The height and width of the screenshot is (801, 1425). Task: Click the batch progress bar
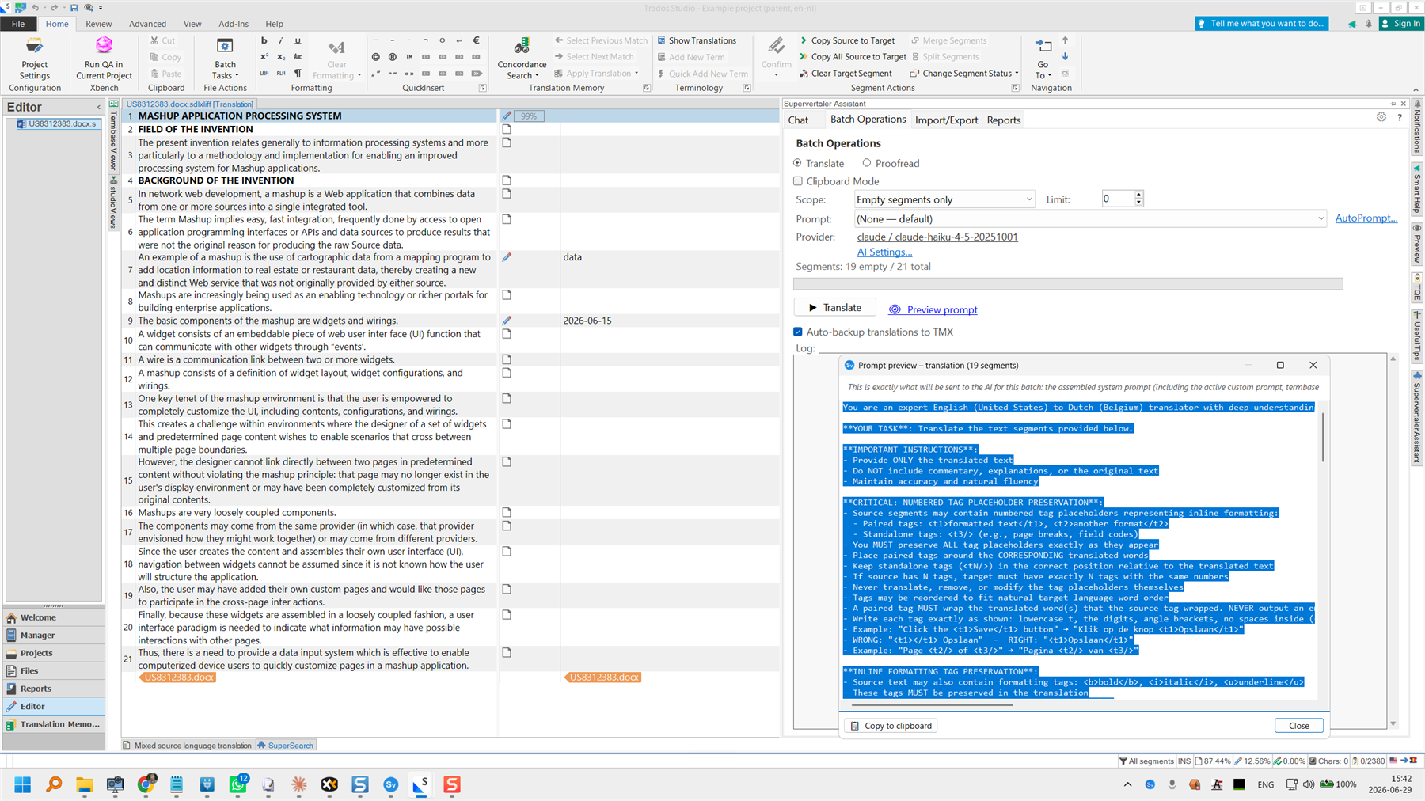1068,283
